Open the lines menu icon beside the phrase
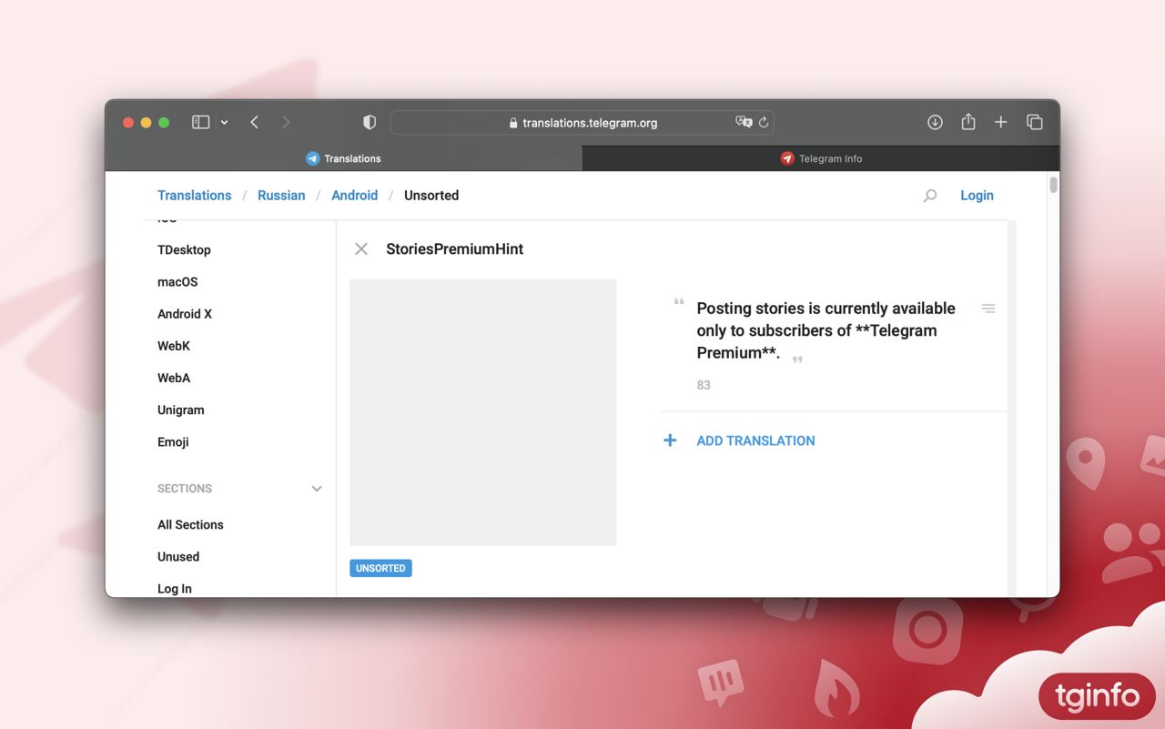The image size is (1165, 729). [988, 309]
